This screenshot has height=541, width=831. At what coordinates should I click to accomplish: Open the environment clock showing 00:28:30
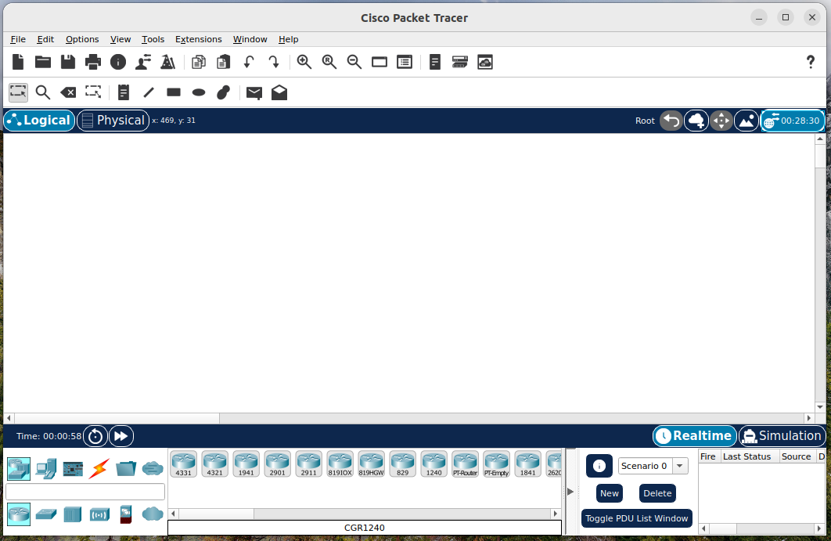(793, 121)
